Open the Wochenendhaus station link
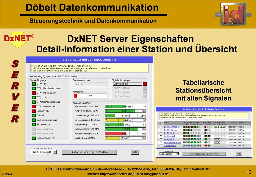The width and height of the screenshot is (256, 177). (172, 142)
